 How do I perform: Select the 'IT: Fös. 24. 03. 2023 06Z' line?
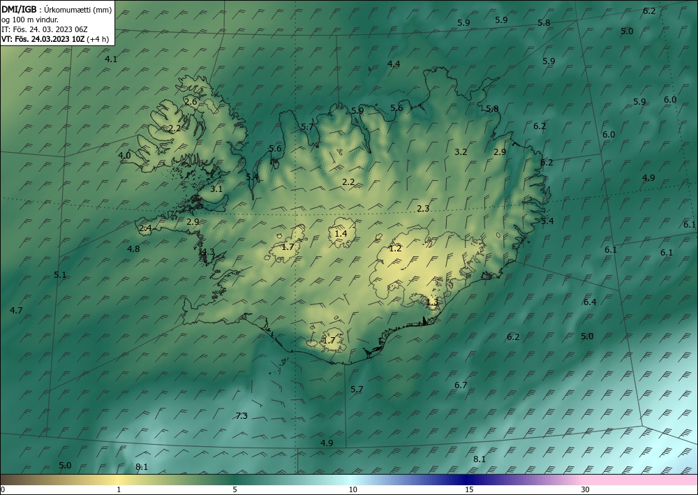point(45,29)
